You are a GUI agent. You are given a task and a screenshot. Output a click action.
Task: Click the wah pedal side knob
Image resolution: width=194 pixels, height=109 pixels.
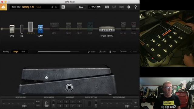46,78
